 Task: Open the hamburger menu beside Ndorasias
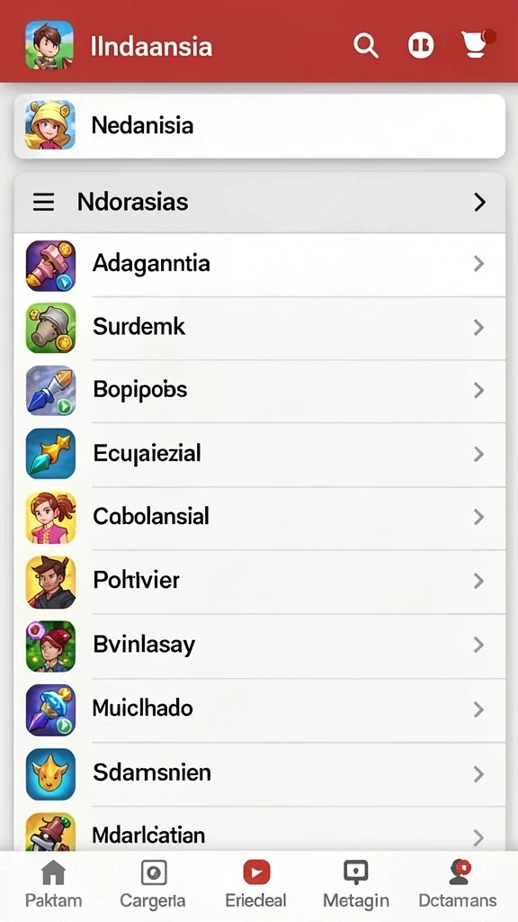click(x=43, y=202)
